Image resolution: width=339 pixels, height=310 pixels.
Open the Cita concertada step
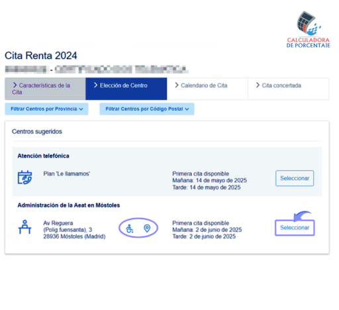289,89
